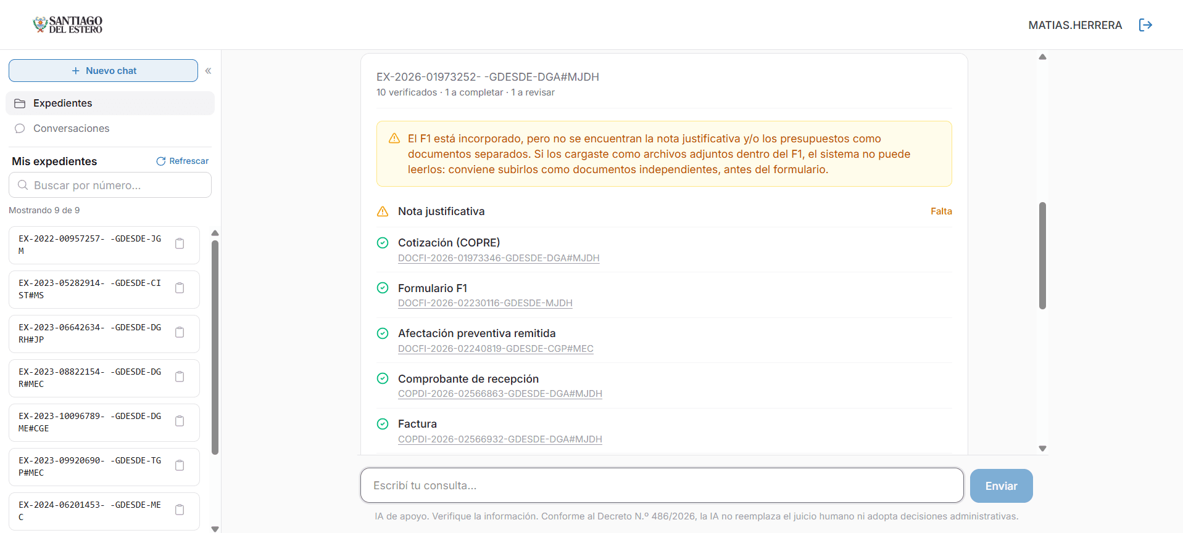Viewport: 1183px width, 533px height.
Task: Click the logout icon next to MATIAS.HERRERA
Action: 1145,25
